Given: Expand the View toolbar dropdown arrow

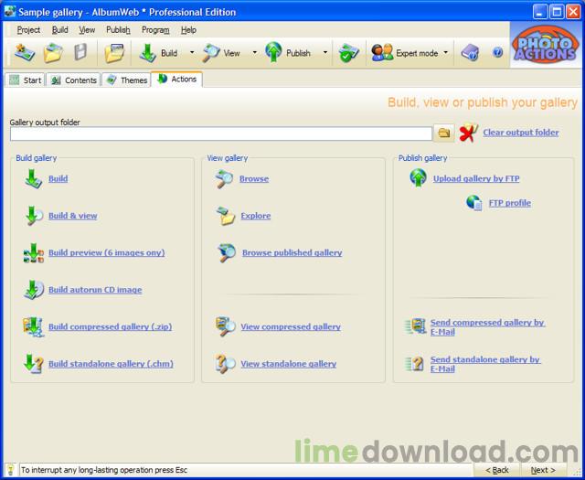Looking at the screenshot, I should tap(255, 53).
